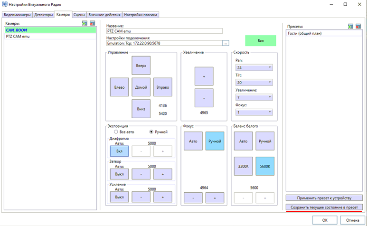Delete preset icon above presets list
The width and height of the screenshot is (367, 226).
pyautogui.click(x=358, y=26)
